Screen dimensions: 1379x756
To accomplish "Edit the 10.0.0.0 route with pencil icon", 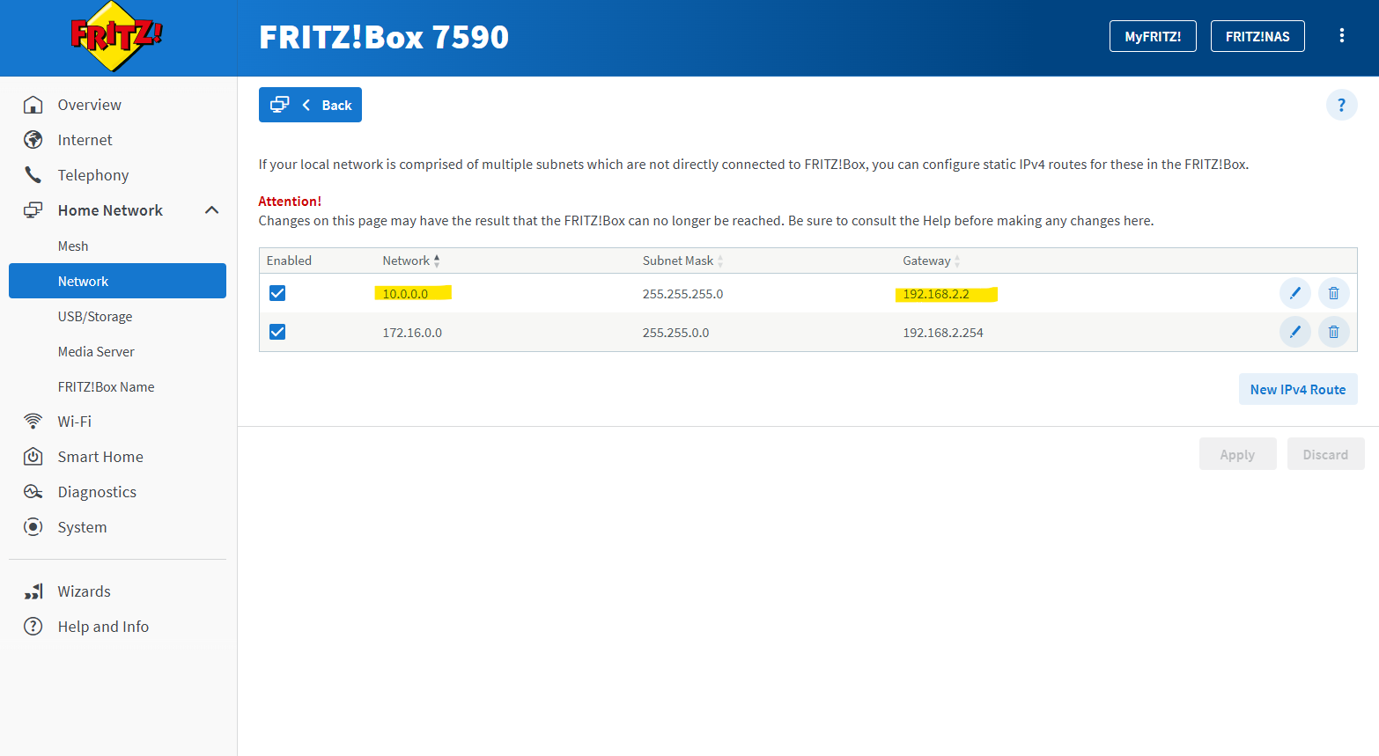I will 1294,293.
